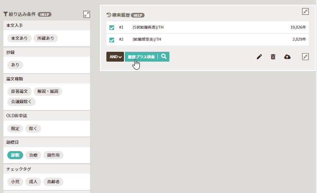The height and width of the screenshot is (193, 317).
Task: Toggle the 治療 subheading filter
Action: pyautogui.click(x=33, y=155)
